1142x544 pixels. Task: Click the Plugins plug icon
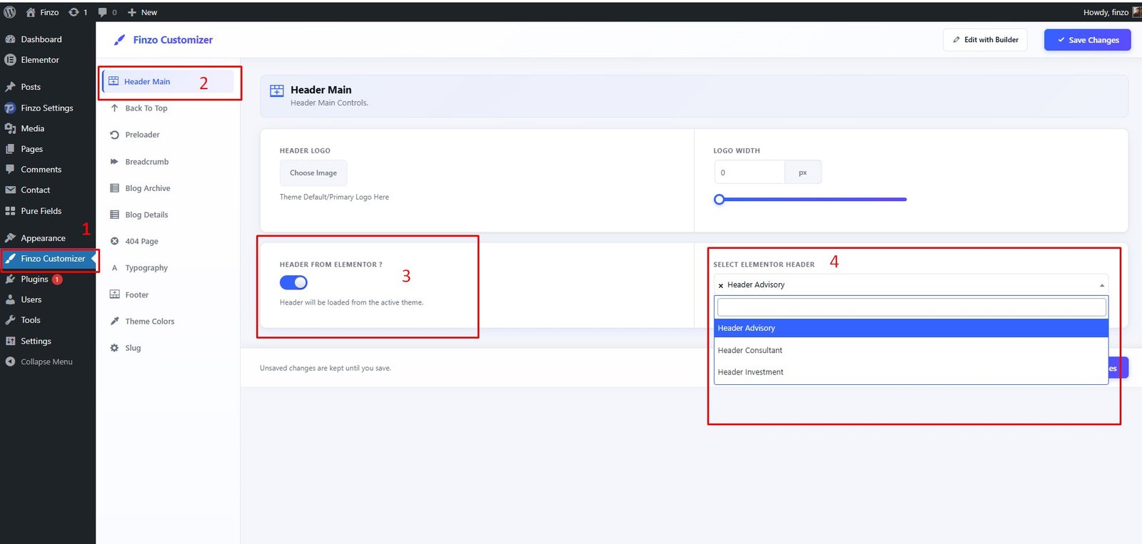point(10,279)
